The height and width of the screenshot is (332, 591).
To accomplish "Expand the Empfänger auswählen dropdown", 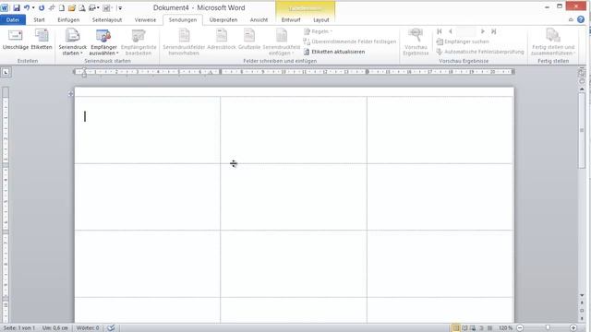I will pyautogui.click(x=103, y=42).
